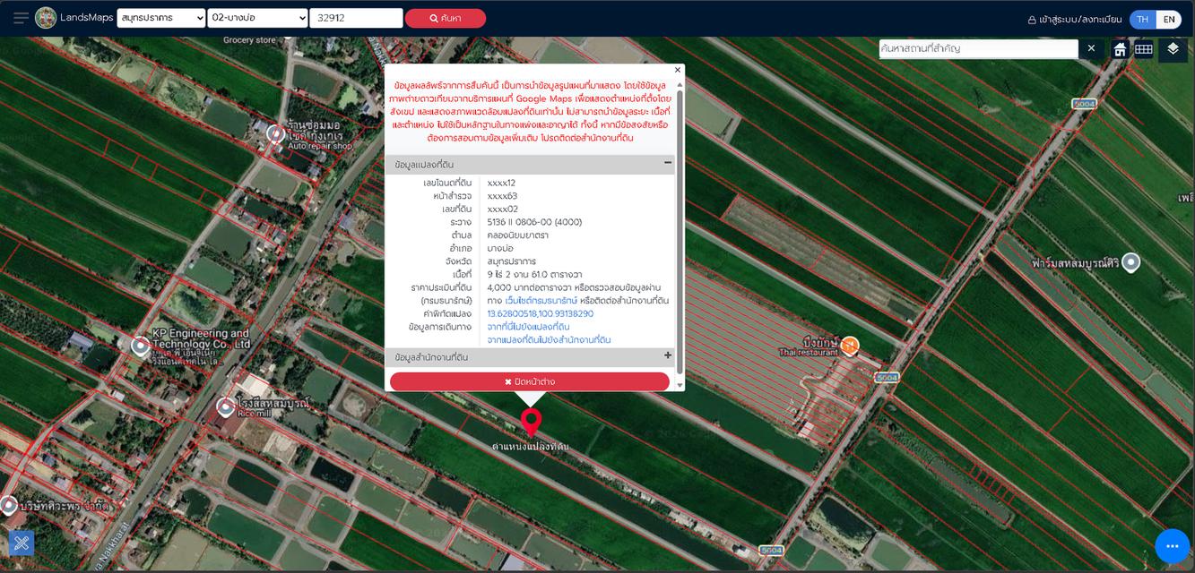Click the LandsMaps logo emblem

tap(46, 18)
